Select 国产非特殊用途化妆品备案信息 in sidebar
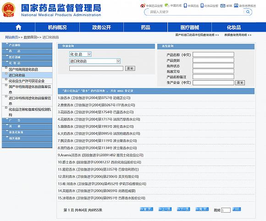Viewport: 266px width, 221px height. (30, 89)
